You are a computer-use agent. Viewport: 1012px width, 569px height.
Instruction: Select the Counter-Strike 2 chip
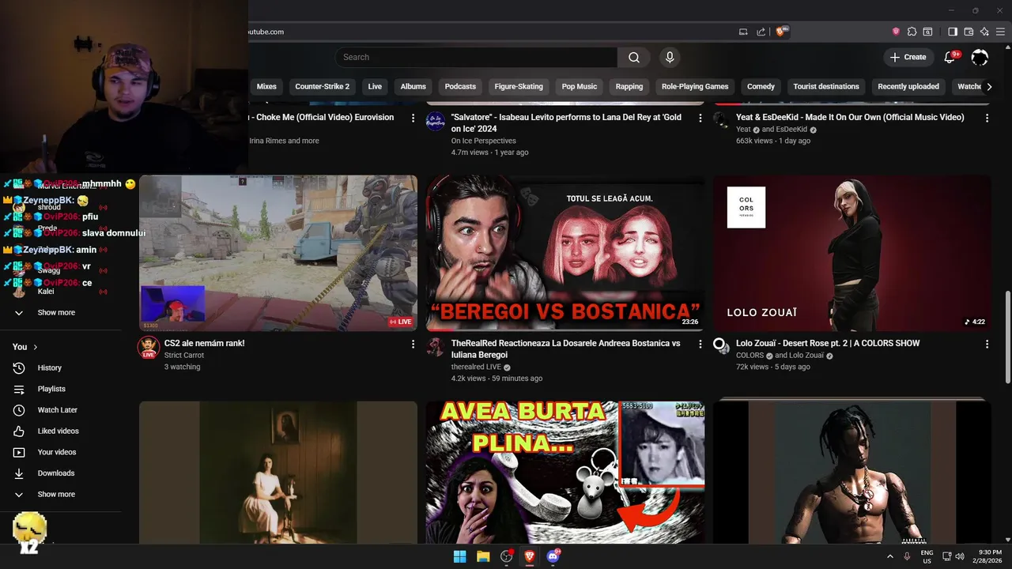[322, 86]
